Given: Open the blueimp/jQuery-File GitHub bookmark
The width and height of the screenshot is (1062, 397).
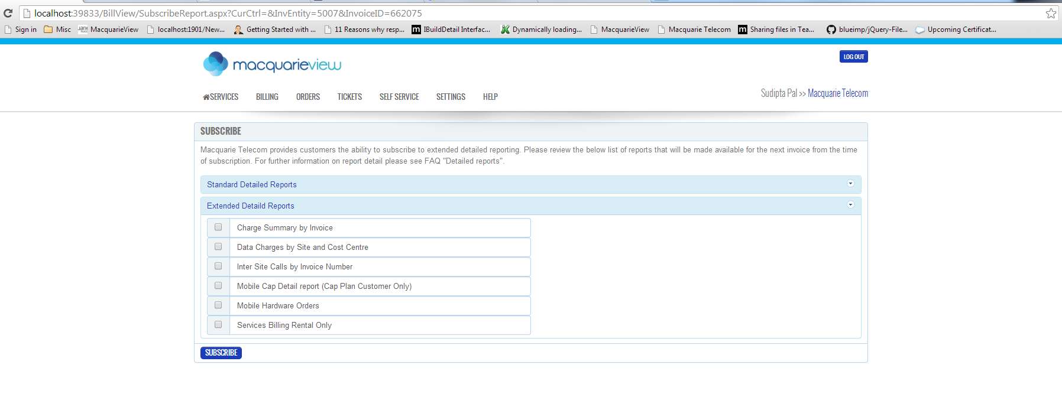Looking at the screenshot, I should tap(867, 30).
